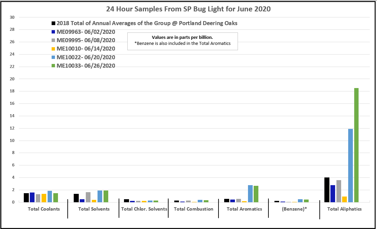
Task: Click the chart title text
Action: [x=188, y=9]
